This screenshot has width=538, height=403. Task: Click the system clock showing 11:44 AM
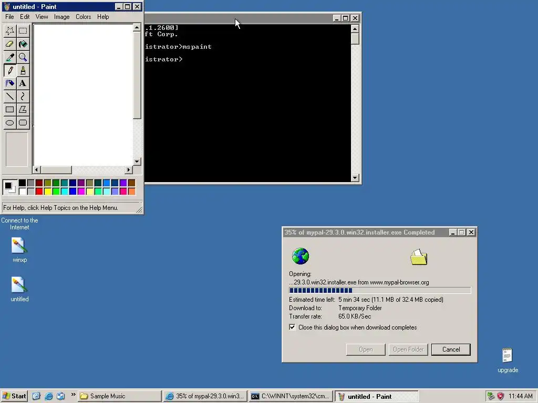click(521, 396)
